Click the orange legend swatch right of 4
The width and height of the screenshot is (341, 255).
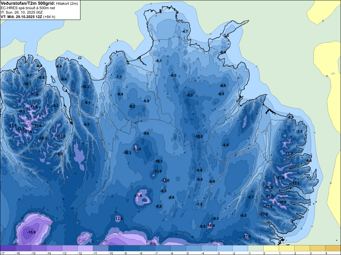pos(333,248)
